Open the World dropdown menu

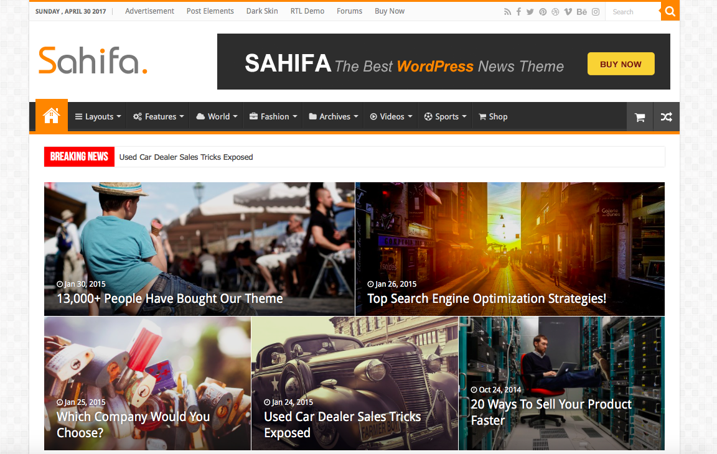click(217, 117)
